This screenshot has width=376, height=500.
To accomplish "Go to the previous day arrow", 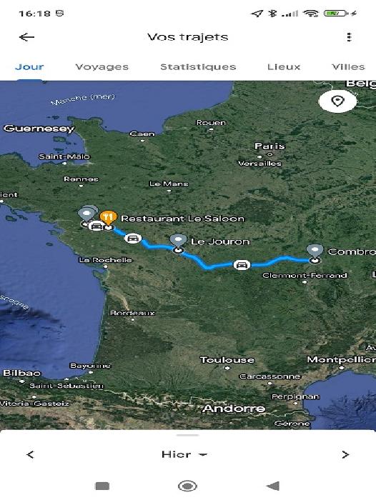I will click(30, 454).
